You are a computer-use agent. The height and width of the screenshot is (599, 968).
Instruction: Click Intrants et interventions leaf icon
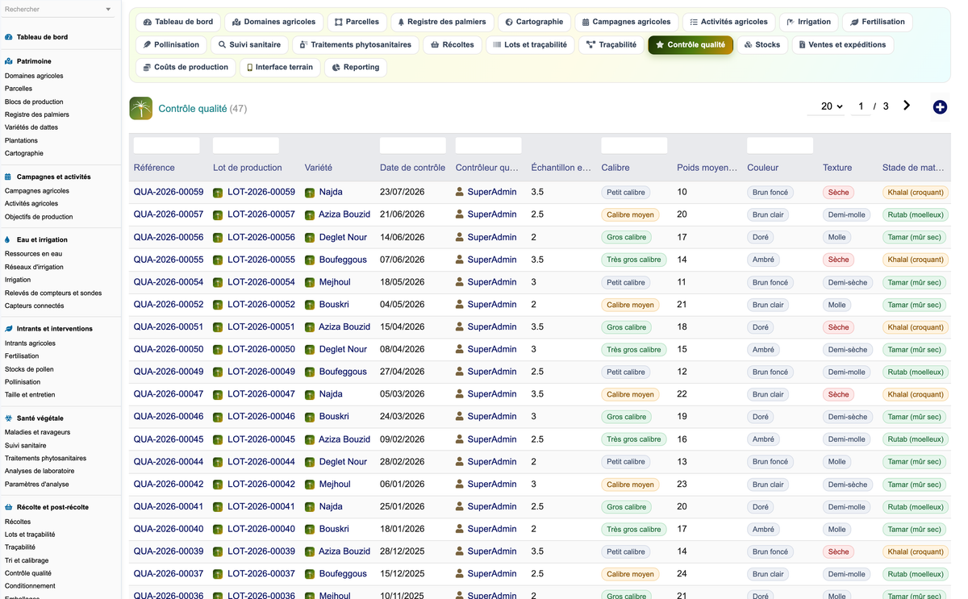coord(9,329)
